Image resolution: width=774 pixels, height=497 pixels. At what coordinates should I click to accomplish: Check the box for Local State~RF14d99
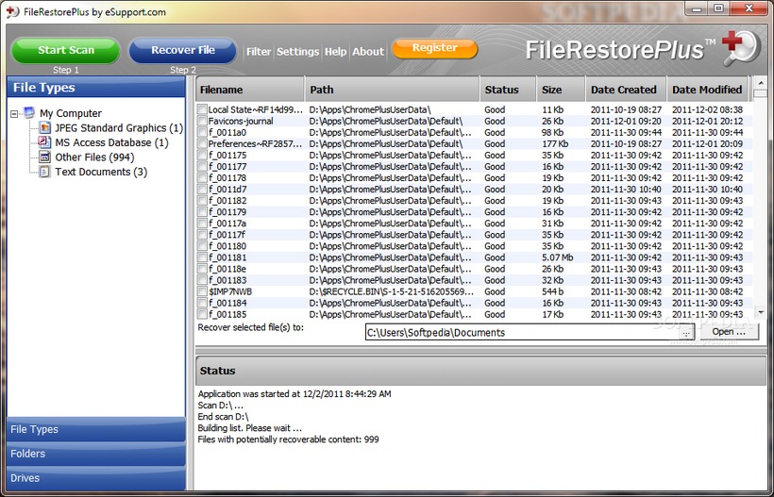pos(202,109)
